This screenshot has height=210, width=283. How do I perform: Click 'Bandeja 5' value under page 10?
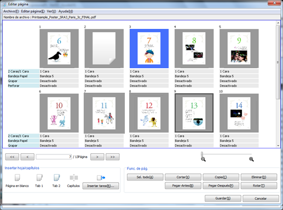239,141
